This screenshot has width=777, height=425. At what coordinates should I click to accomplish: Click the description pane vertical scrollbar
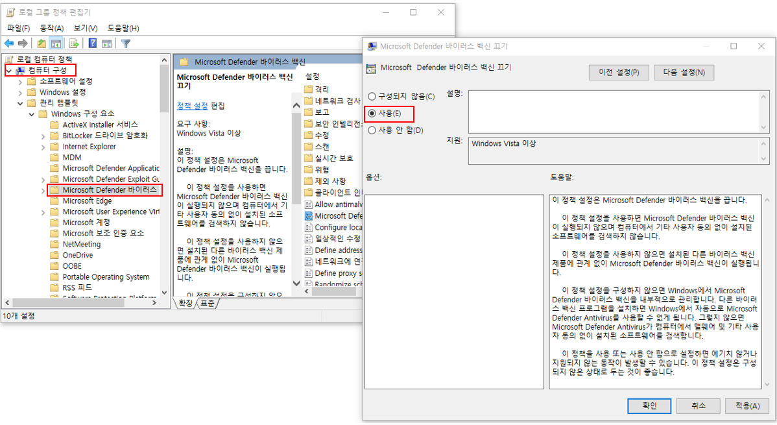click(296, 194)
